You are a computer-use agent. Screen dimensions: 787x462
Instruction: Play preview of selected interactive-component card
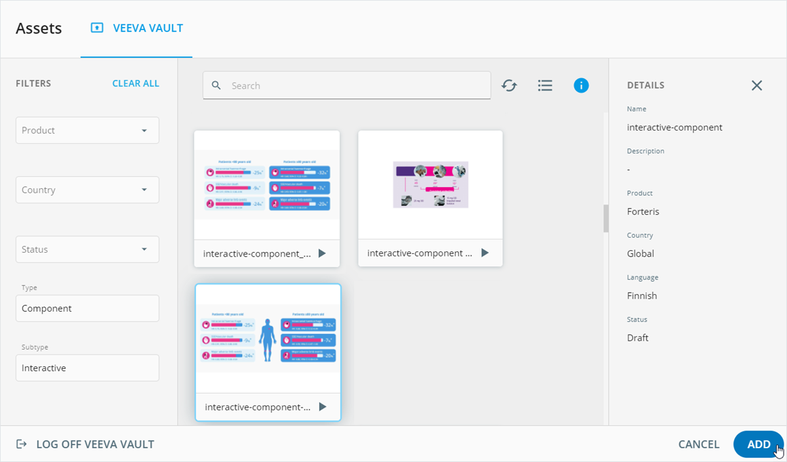click(322, 407)
